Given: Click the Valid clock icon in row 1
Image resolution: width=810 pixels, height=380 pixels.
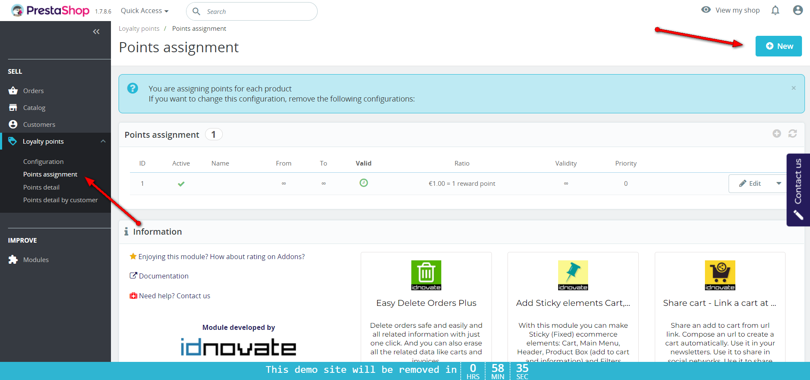Looking at the screenshot, I should coord(364,183).
